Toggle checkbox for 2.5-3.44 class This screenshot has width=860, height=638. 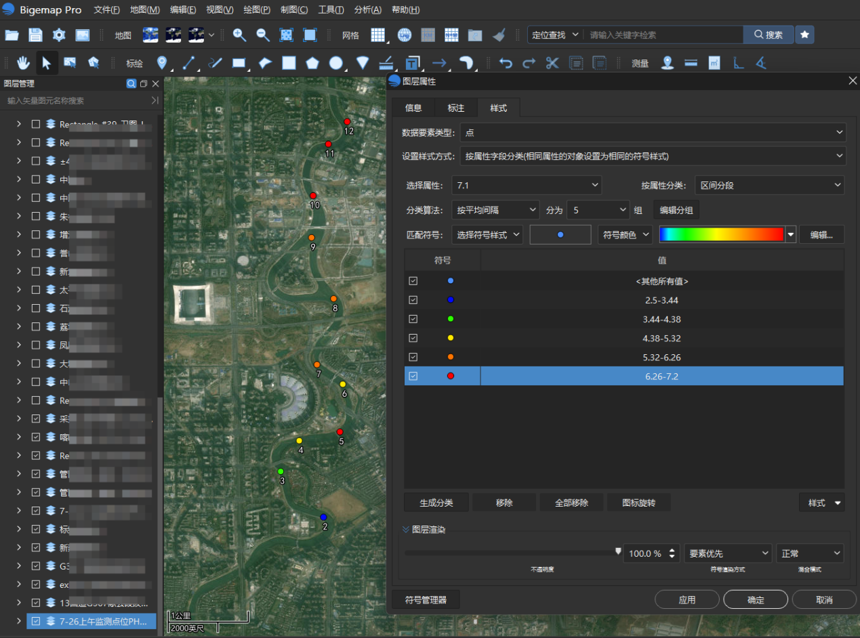(x=413, y=300)
